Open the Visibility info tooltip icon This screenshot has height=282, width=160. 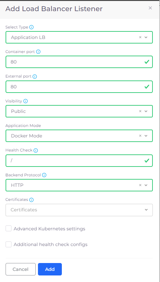(26, 101)
